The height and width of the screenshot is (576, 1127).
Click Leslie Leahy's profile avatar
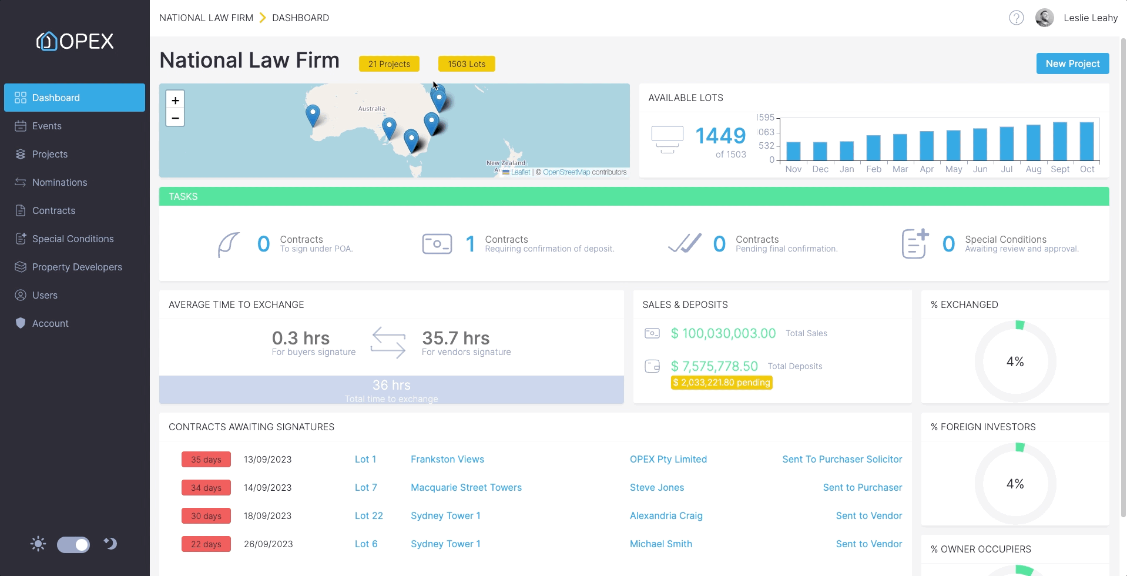click(x=1044, y=18)
